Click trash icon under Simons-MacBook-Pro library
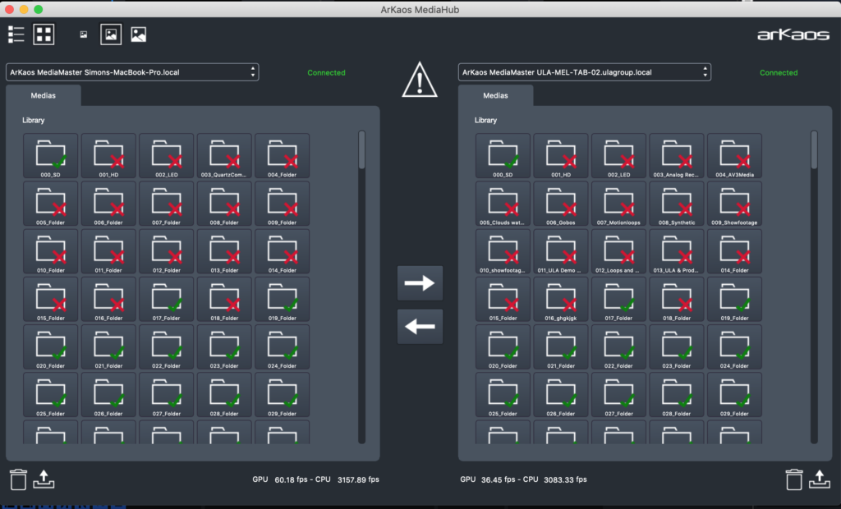 [18, 479]
